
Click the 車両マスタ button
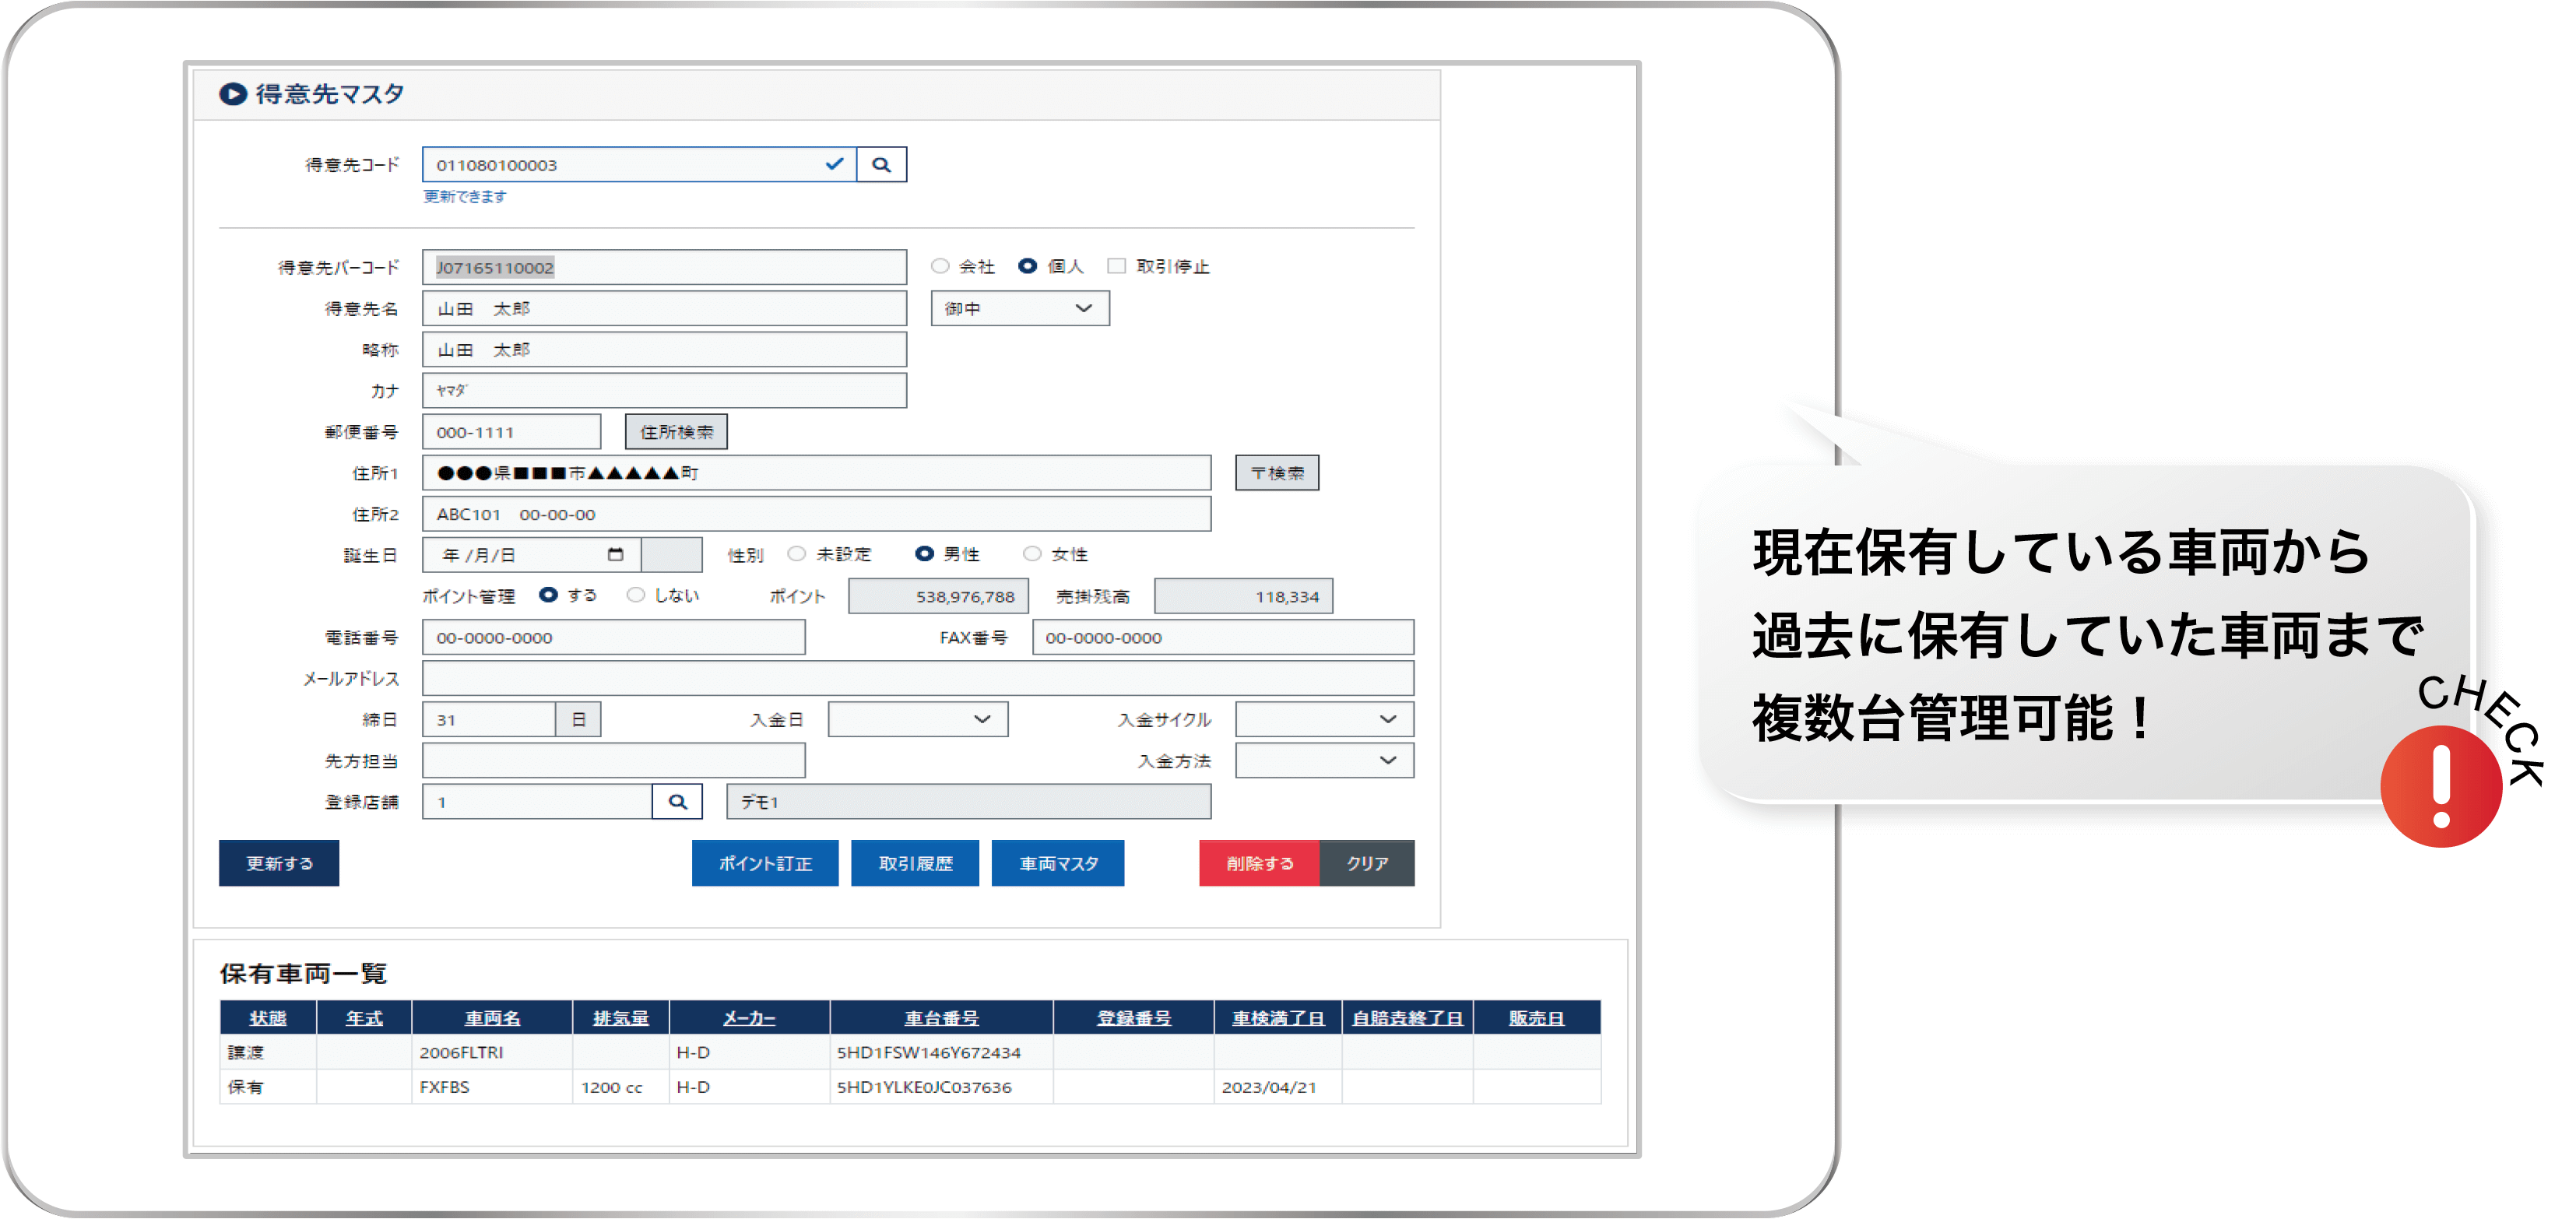(x=1057, y=863)
